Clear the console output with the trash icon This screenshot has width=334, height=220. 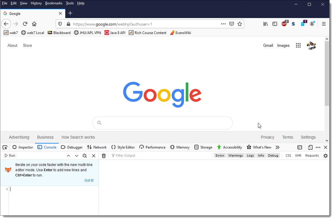tap(104, 156)
